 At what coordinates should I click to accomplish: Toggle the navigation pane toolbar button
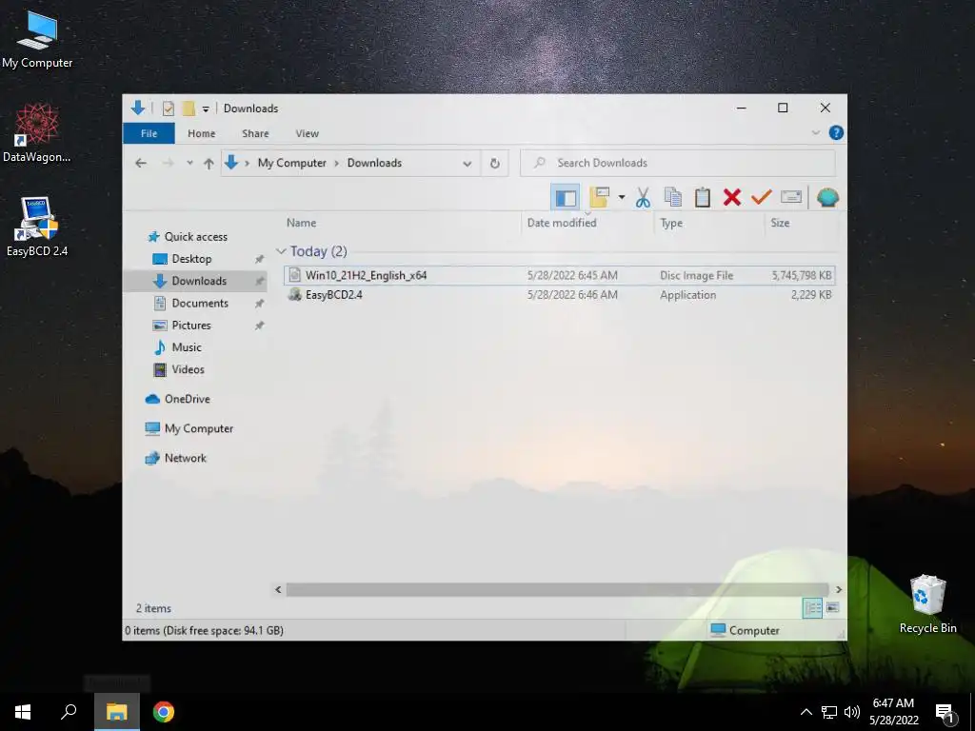tap(566, 198)
